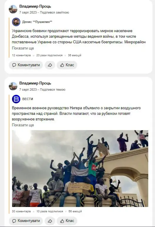Open Владимир Проць avatar on second post

pyautogui.click(x=13, y=86)
